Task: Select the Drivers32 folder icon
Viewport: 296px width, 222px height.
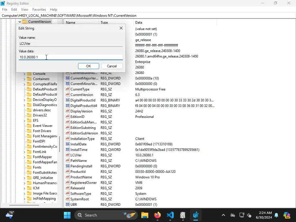Action: (29, 115)
